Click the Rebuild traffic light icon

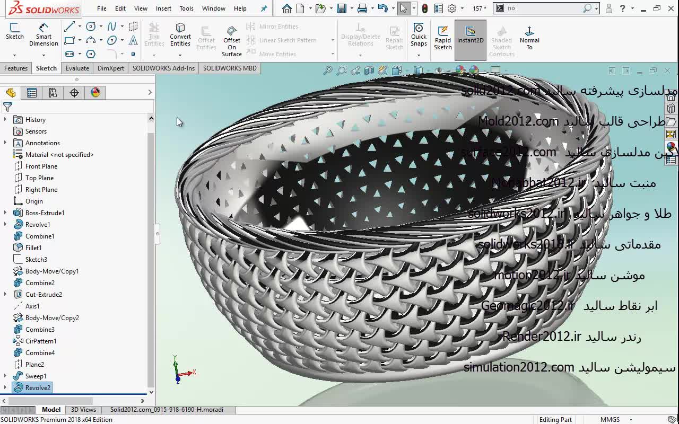pyautogui.click(x=425, y=8)
